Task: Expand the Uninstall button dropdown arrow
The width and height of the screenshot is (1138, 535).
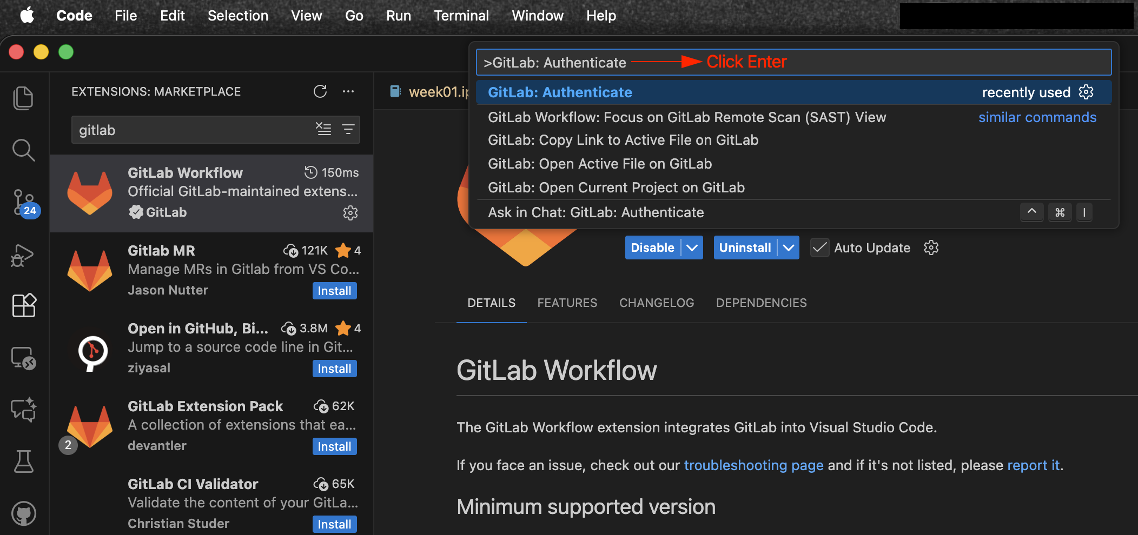Action: 789,248
